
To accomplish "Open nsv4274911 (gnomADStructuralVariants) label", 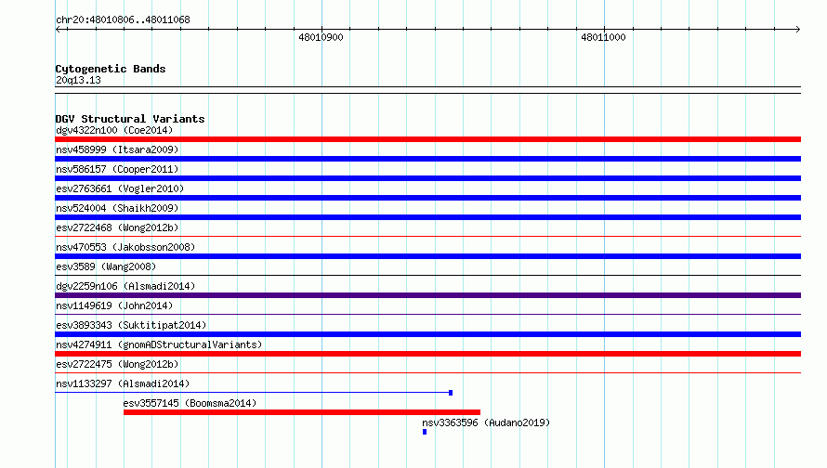I will point(159,344).
